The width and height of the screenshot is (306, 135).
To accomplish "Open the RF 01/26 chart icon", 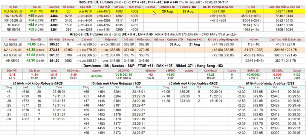I will click(x=20, y=20).
